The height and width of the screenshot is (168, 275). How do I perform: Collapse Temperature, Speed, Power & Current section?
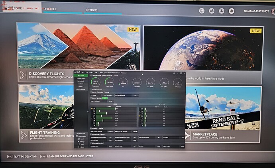(91, 76)
